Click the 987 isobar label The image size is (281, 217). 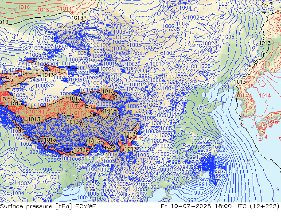204,180
